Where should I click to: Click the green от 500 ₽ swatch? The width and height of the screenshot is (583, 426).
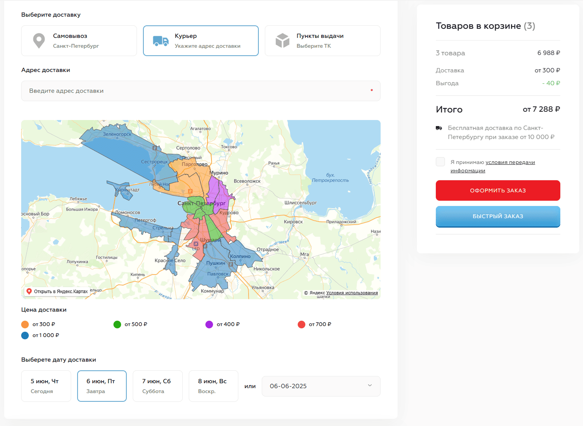(x=117, y=325)
